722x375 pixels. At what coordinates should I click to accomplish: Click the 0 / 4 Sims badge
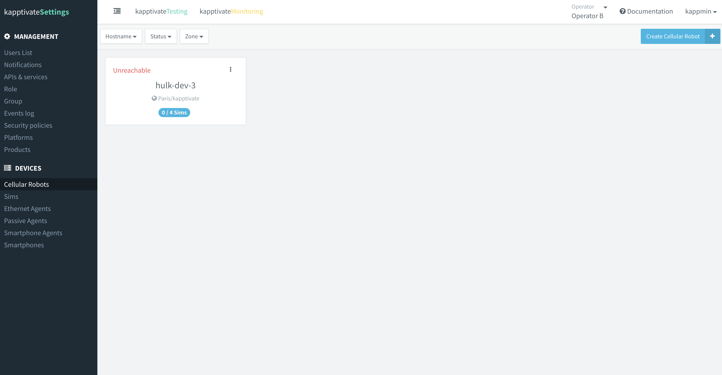[174, 113]
